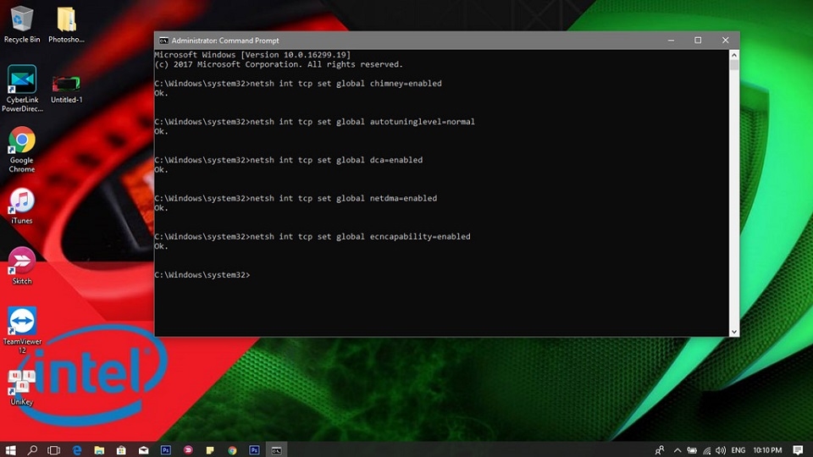Click the 'netdma=enabled' command line
The height and width of the screenshot is (457, 813).
pyautogui.click(x=296, y=198)
